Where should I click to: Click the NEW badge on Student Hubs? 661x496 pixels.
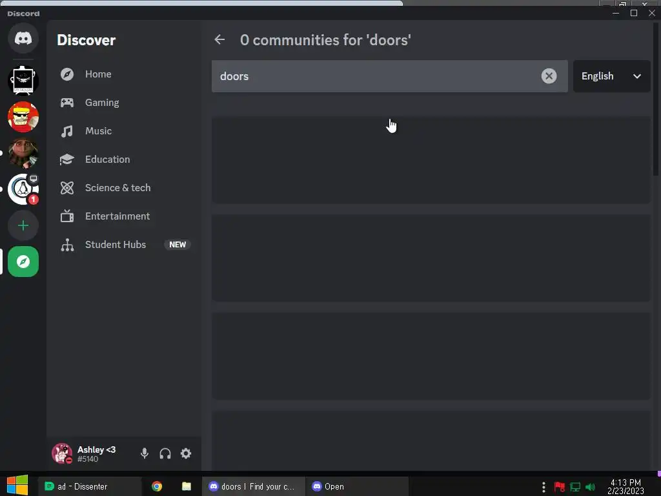178,245
